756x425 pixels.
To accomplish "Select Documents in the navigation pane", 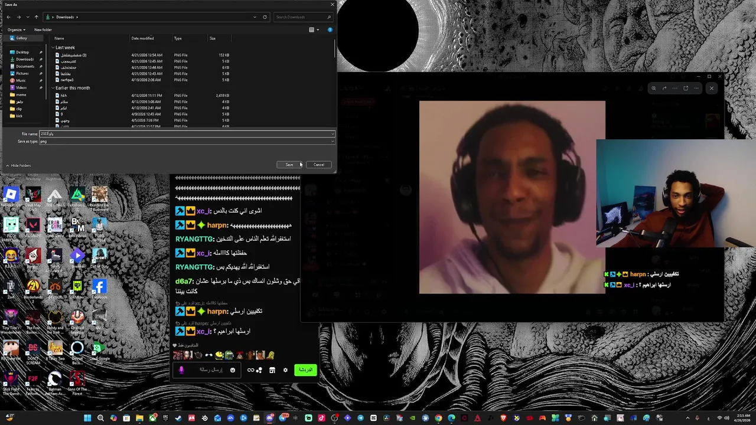I will point(25,66).
